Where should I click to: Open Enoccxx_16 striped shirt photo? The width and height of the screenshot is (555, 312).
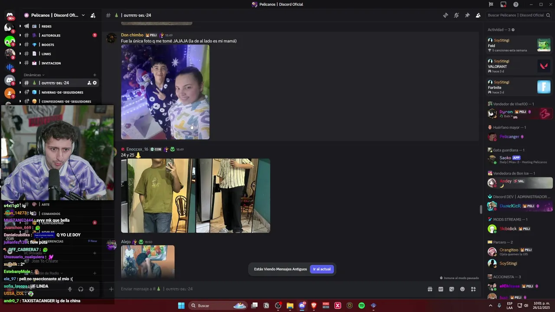point(233,195)
